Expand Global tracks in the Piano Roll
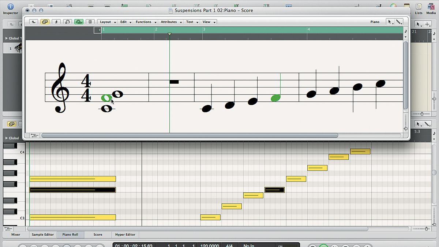The width and height of the screenshot is (439, 247). coord(7,138)
